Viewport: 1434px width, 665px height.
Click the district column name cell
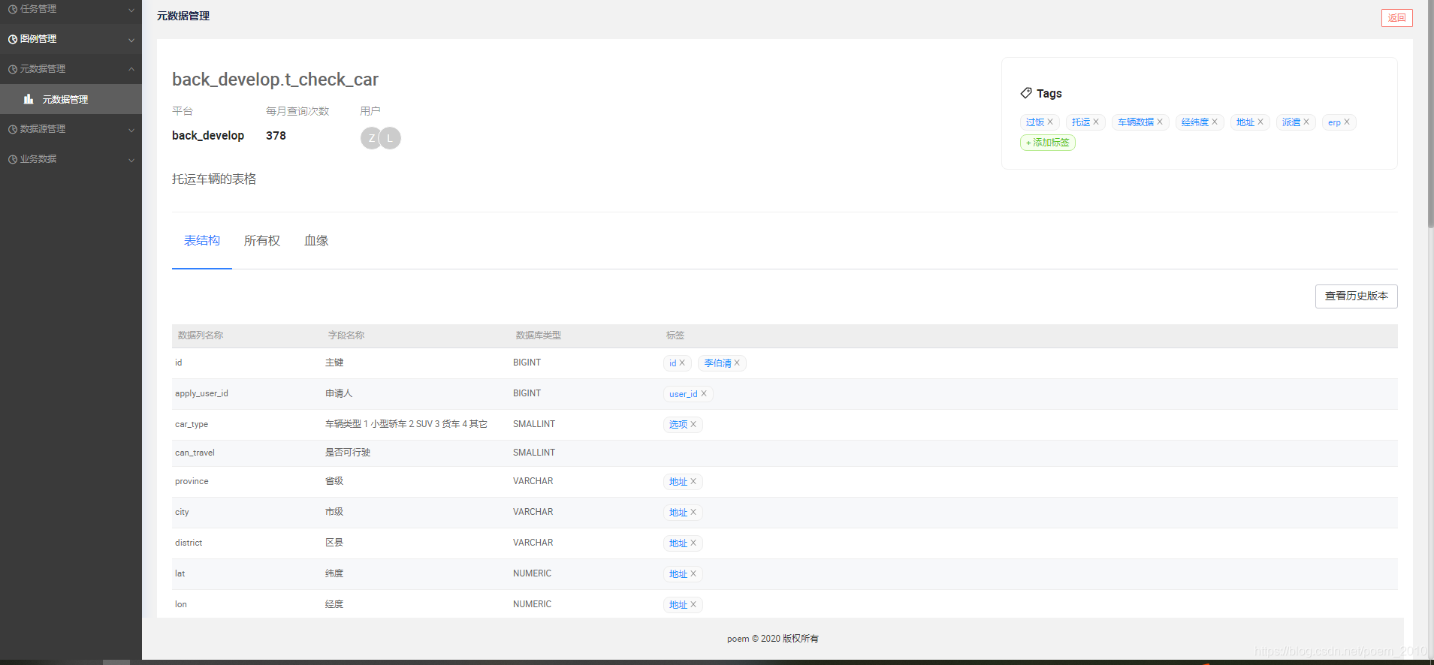pos(189,543)
